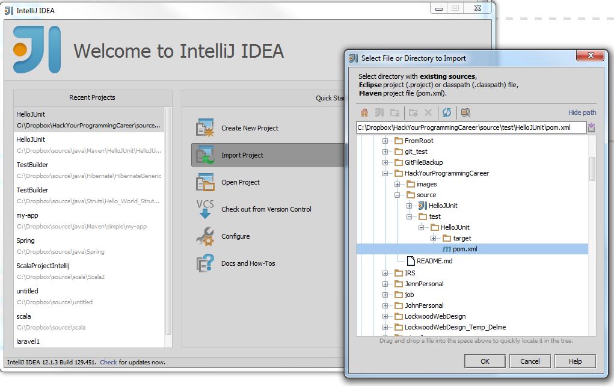Collapse the test folder node
Viewport: 614px width, 386px height.
tap(409, 216)
